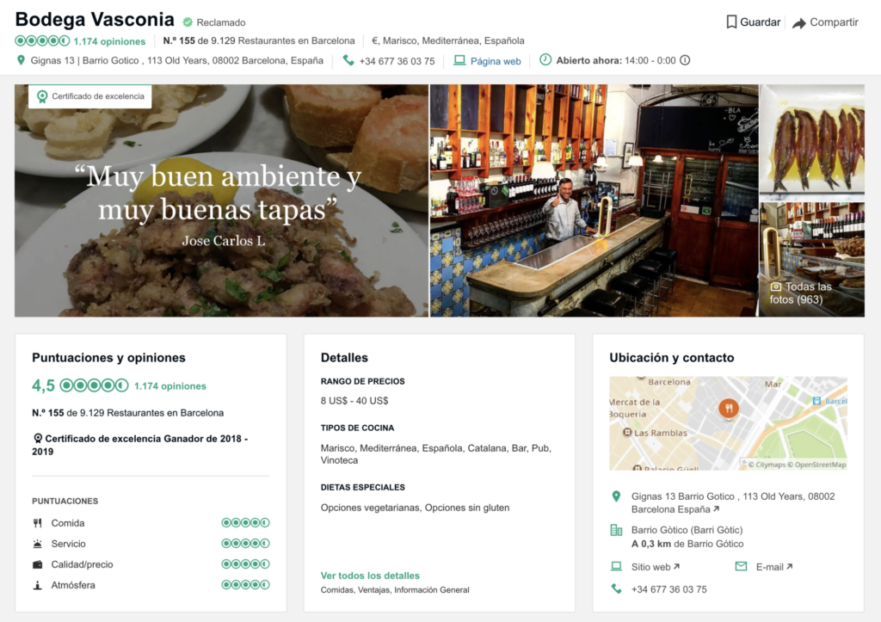Click the Certificado de excelencia ribbon icon on photo
The width and height of the screenshot is (881, 622).
tap(42, 96)
